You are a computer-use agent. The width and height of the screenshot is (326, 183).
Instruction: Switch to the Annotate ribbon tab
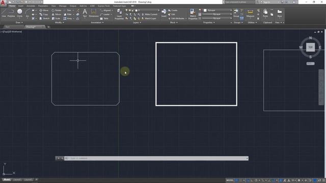[31, 6]
